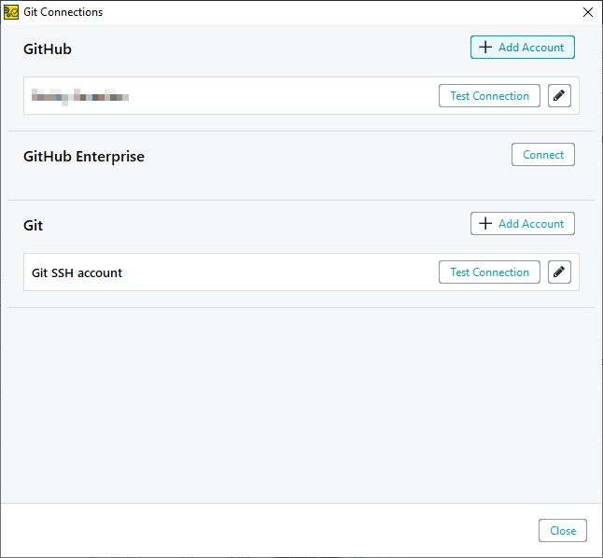Close the dialog with the X icon
Viewport: 603px width, 558px height.
(588, 12)
